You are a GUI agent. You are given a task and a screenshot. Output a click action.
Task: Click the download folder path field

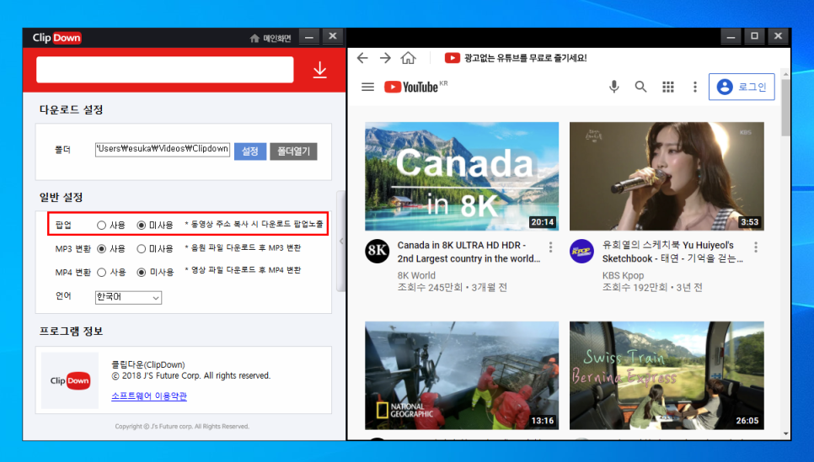(x=163, y=149)
